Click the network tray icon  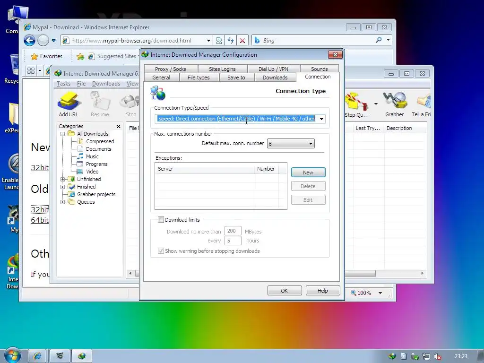(x=426, y=356)
